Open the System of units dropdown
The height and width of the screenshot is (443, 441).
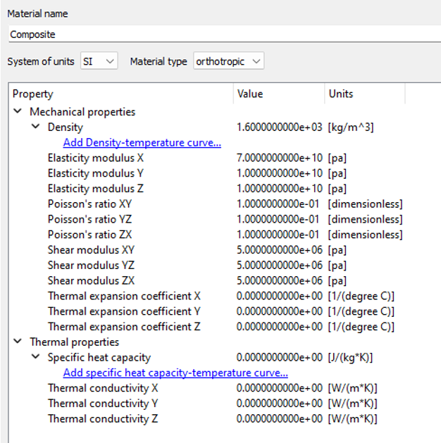pos(99,61)
